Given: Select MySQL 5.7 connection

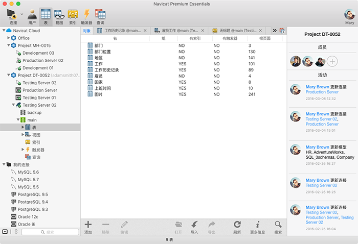Looking at the screenshot, I should [28, 180].
